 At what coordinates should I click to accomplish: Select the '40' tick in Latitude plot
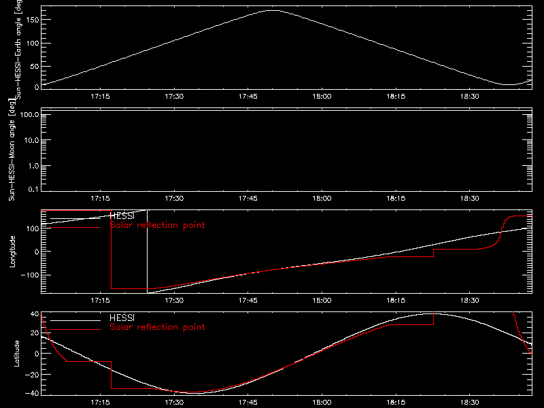[35, 314]
